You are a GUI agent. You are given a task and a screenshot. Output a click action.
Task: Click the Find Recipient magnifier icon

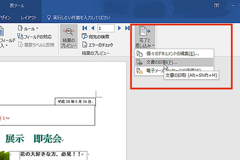[85, 37]
